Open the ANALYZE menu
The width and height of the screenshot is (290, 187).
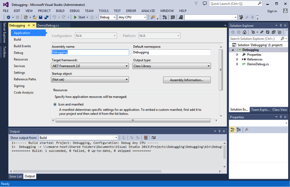(x=148, y=11)
